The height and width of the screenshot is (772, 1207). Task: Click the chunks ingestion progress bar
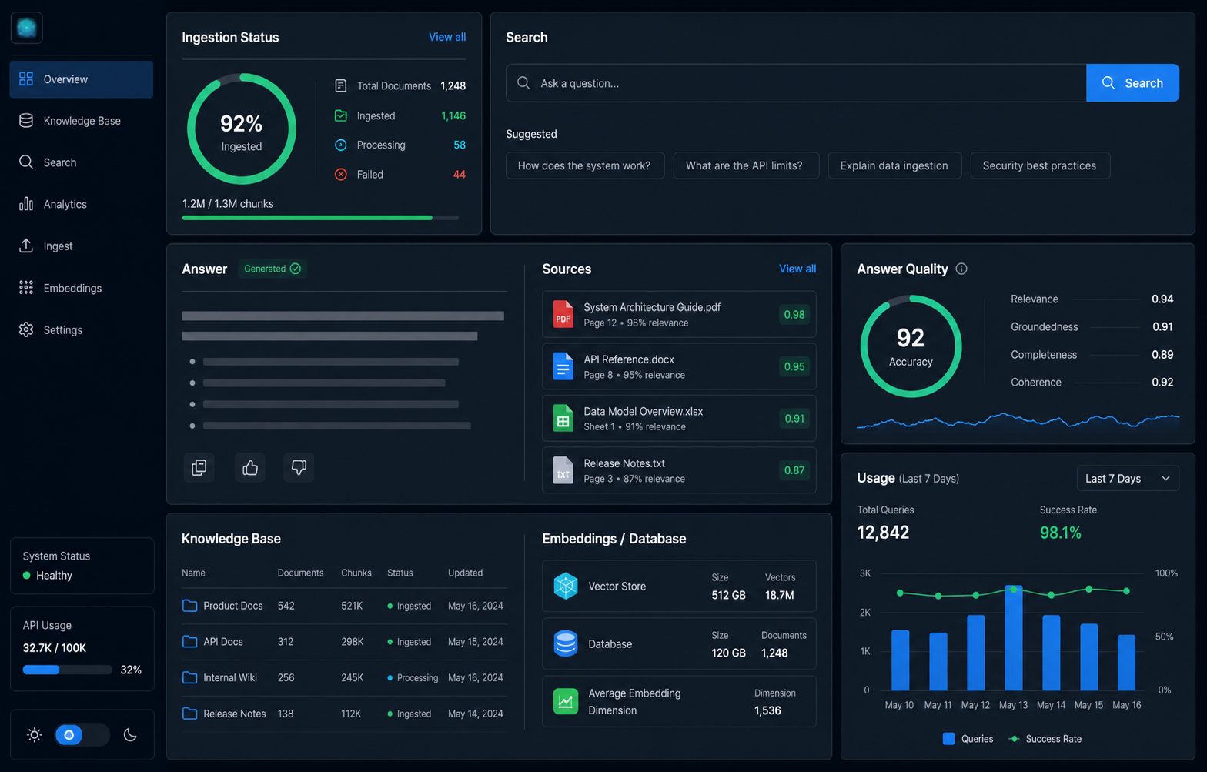pos(320,218)
